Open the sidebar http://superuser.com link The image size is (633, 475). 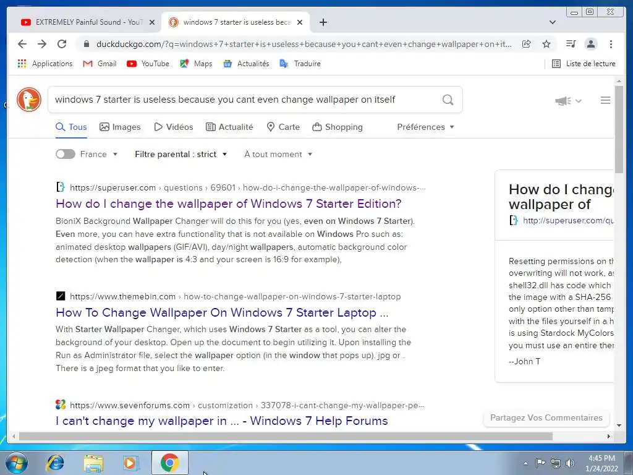568,220
